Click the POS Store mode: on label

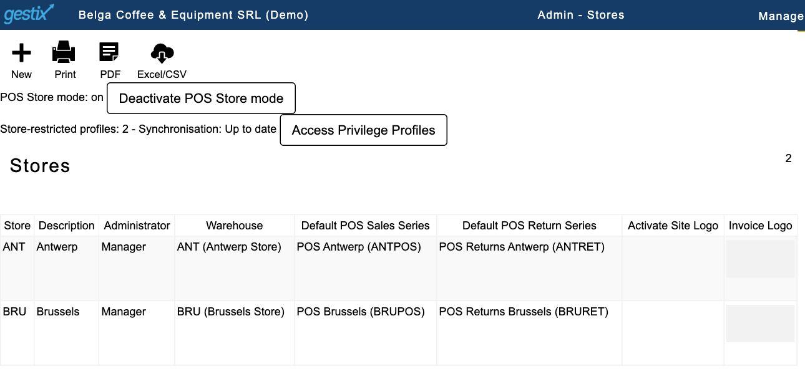52,98
